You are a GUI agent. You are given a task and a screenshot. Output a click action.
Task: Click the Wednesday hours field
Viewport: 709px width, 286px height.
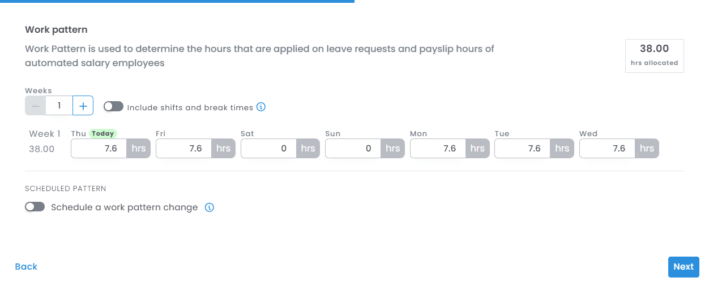point(607,149)
